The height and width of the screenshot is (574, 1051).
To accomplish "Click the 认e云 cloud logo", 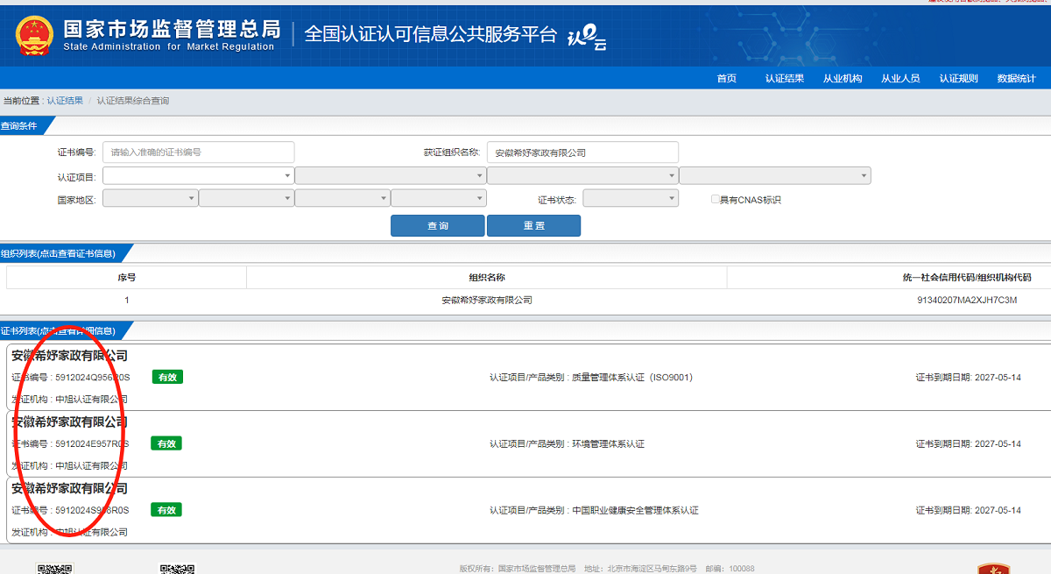I will coord(587,36).
